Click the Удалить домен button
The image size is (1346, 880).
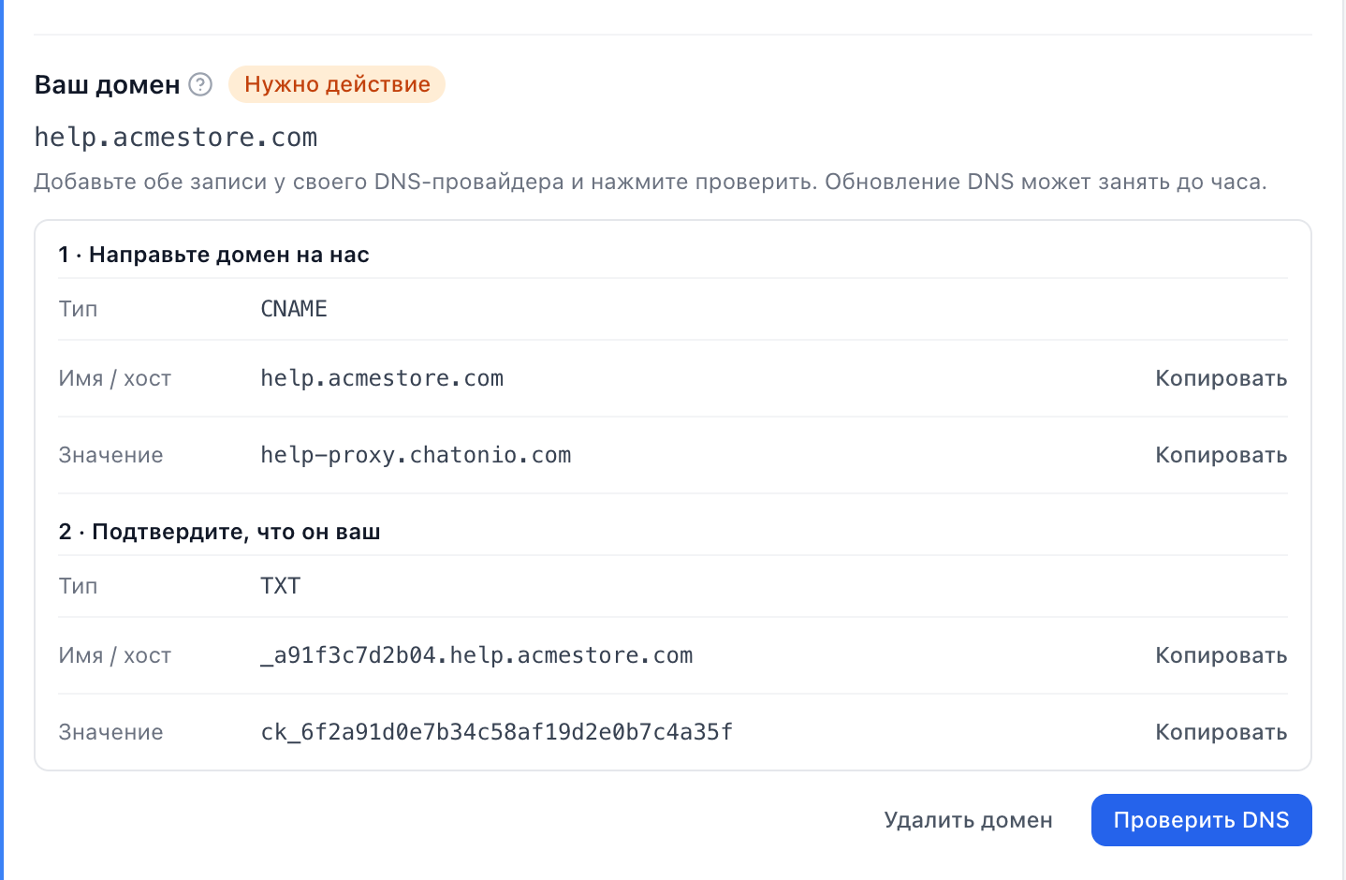pyautogui.click(x=968, y=820)
